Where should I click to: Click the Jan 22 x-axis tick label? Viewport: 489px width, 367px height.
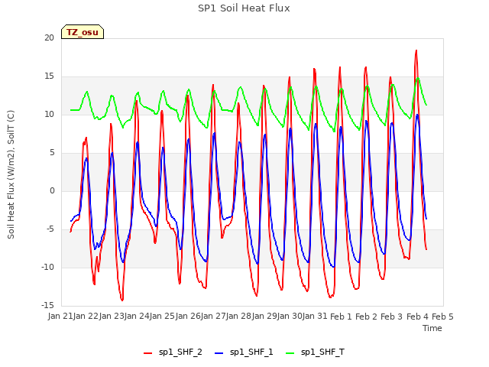click(86, 317)
